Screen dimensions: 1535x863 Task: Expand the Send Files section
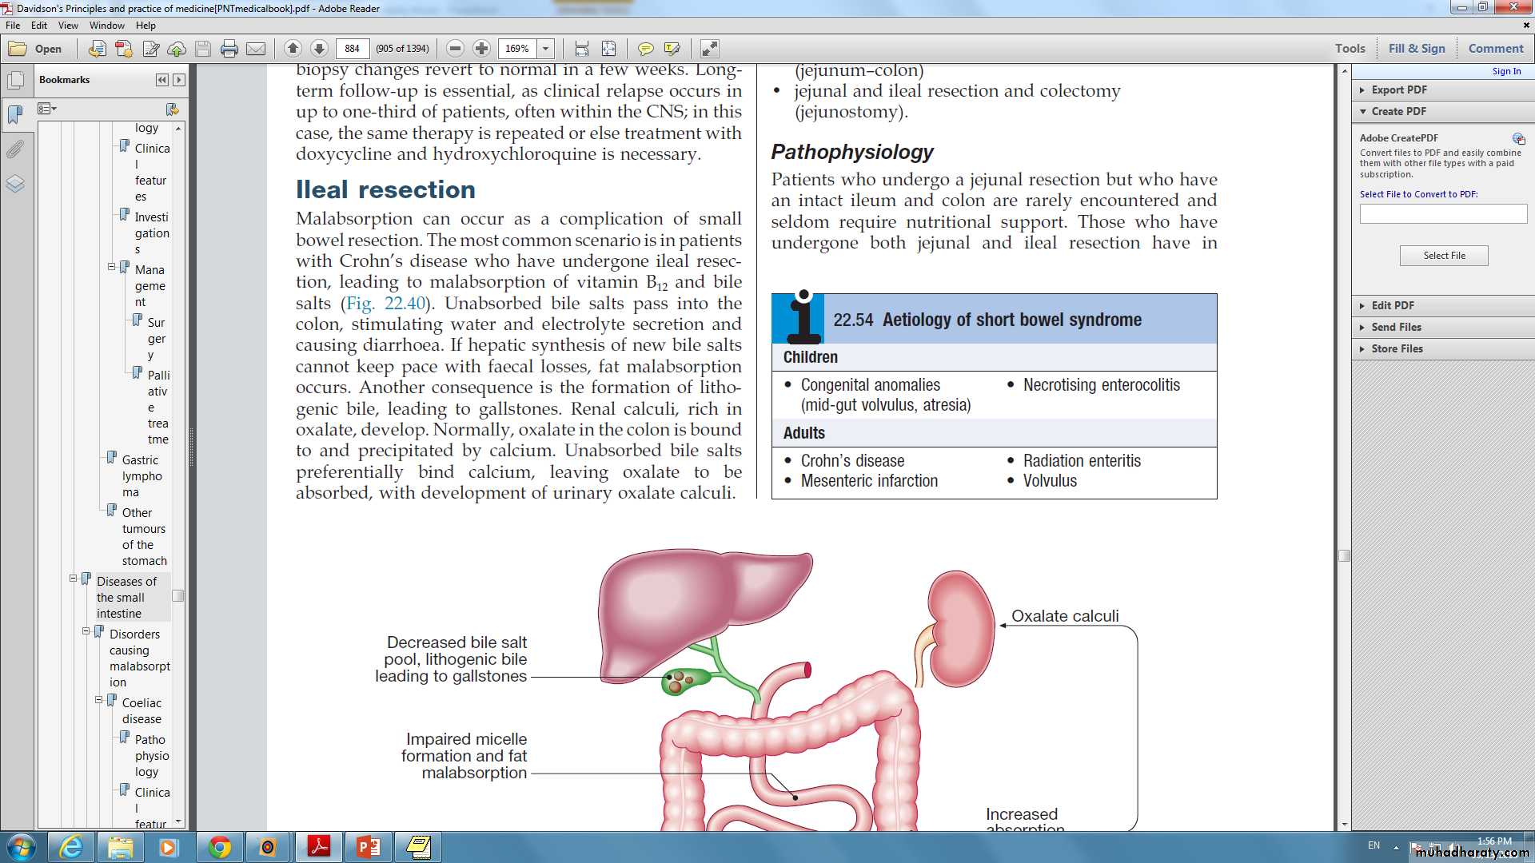click(x=1363, y=327)
